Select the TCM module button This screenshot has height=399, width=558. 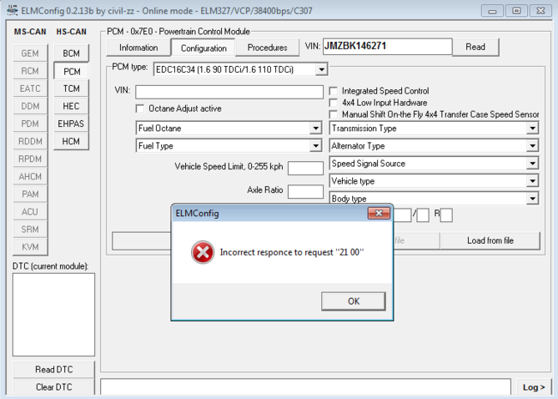coord(71,88)
